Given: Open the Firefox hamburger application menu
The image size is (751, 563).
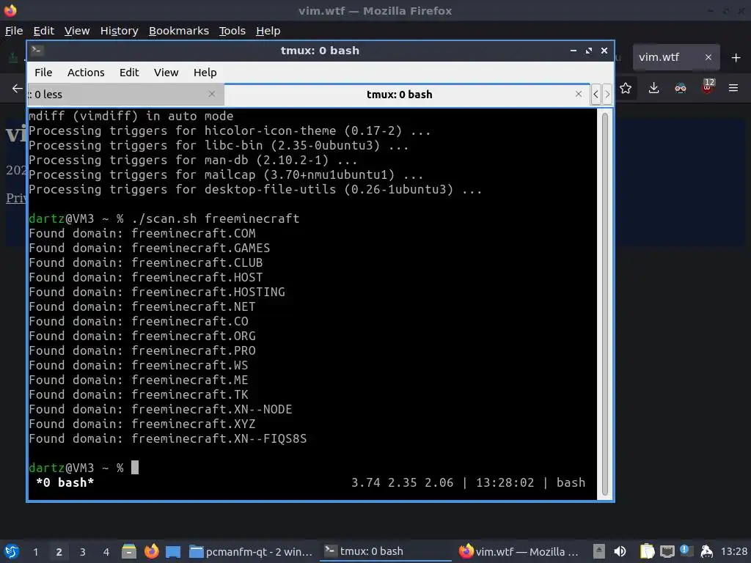Looking at the screenshot, I should click(x=733, y=88).
